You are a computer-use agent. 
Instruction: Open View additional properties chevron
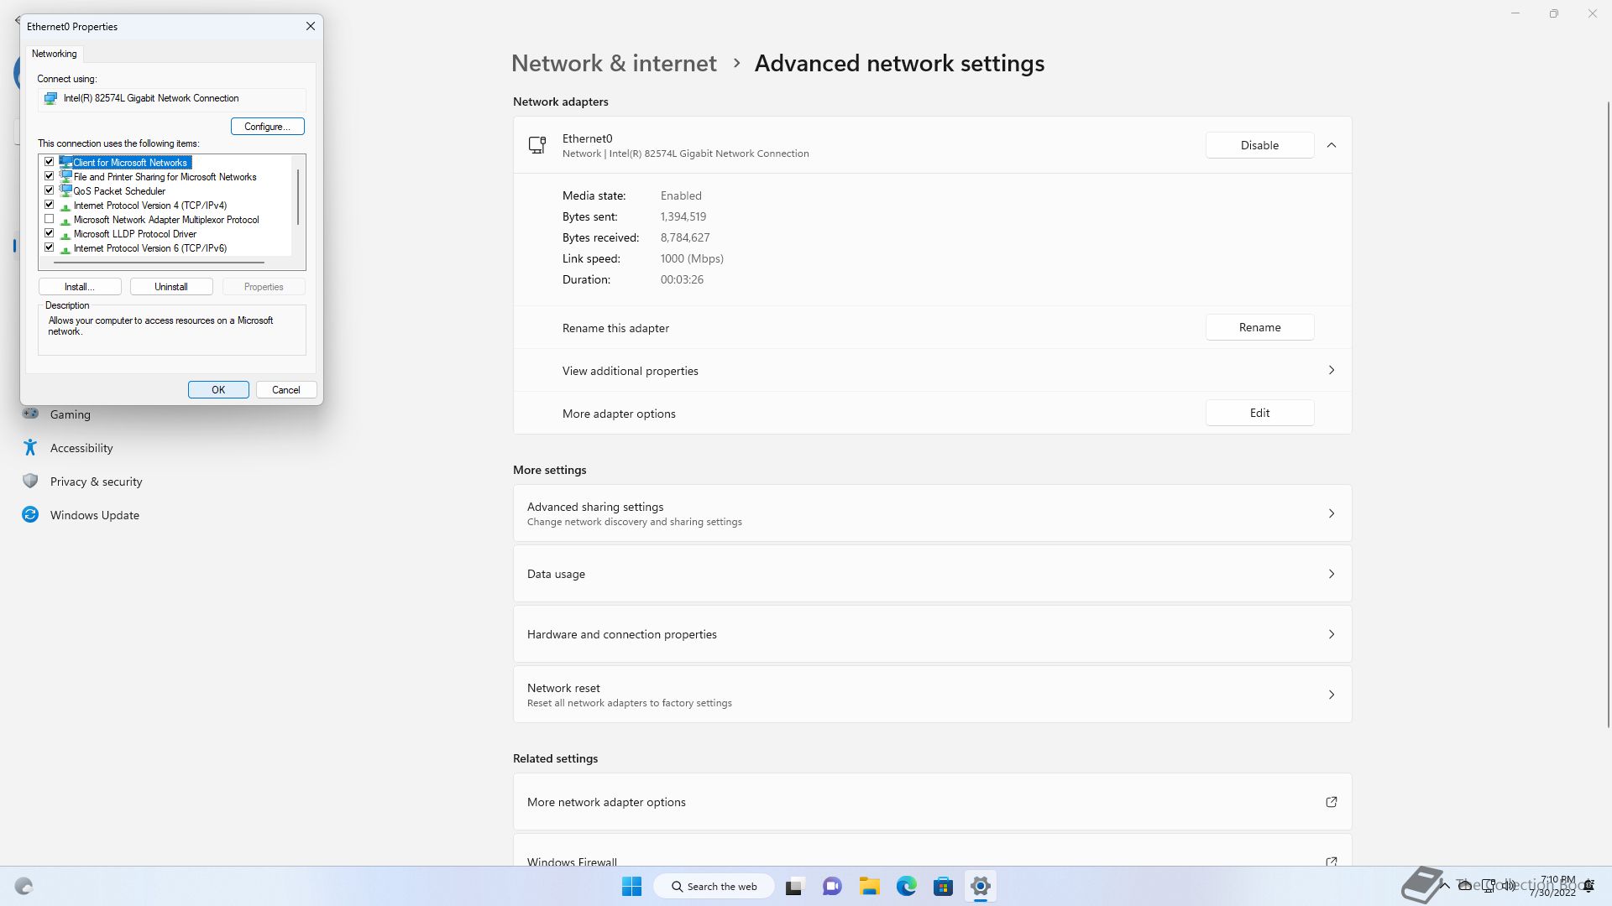click(1332, 370)
